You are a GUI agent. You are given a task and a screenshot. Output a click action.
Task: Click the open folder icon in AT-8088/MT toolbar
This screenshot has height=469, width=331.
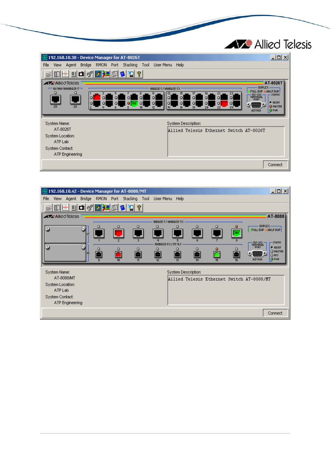point(49,208)
